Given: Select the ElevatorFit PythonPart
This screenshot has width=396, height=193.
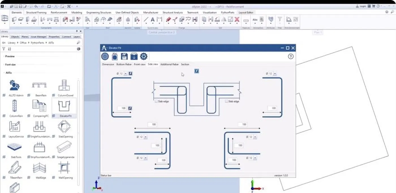Looking at the screenshot, I should pos(64,108).
